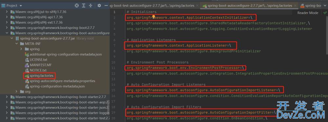This screenshot has width=328, height=122.
Task: Click the SharedMetadataReaderFactoryContextInitializer line
Action: (218, 23)
